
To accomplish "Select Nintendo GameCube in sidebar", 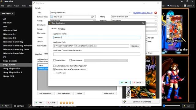I will (13, 53).
